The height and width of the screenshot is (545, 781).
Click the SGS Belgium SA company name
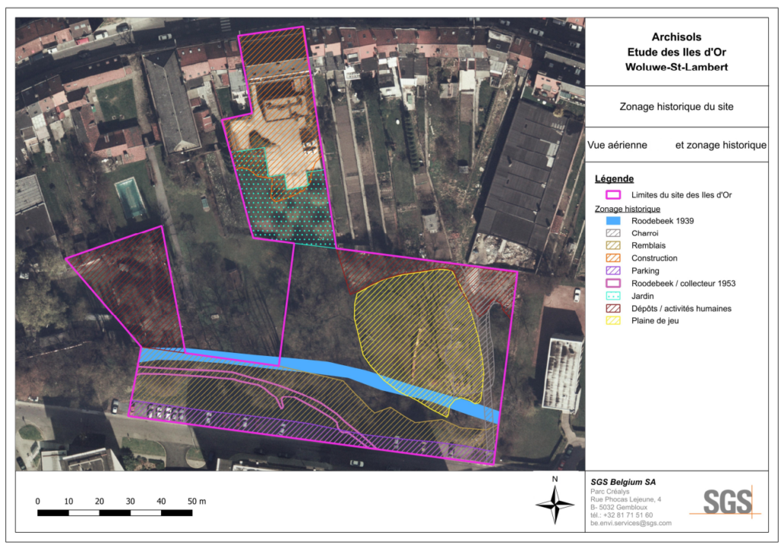pos(622,482)
